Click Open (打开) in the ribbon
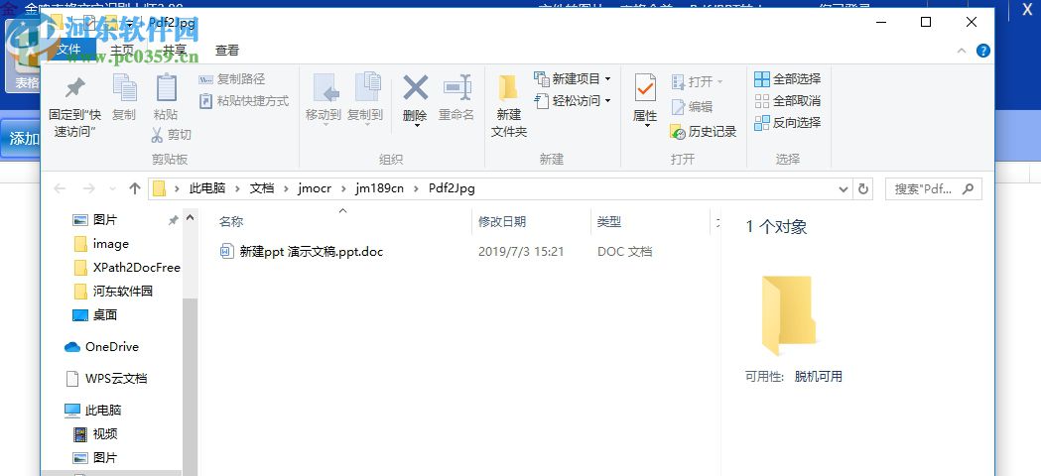This screenshot has width=1041, height=476. click(x=697, y=81)
